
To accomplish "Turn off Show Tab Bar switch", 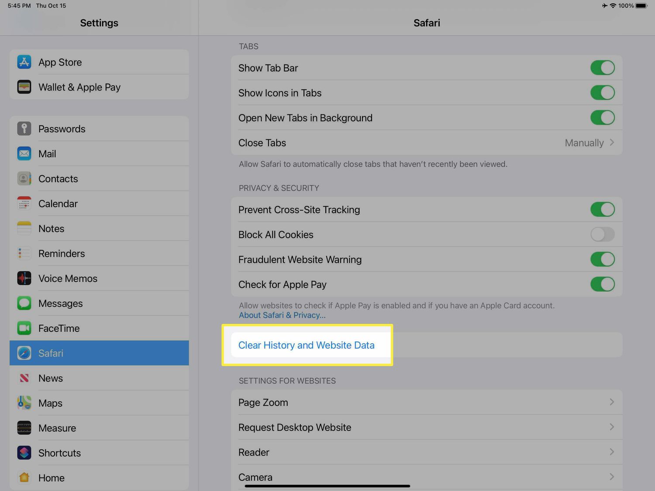I will [602, 68].
